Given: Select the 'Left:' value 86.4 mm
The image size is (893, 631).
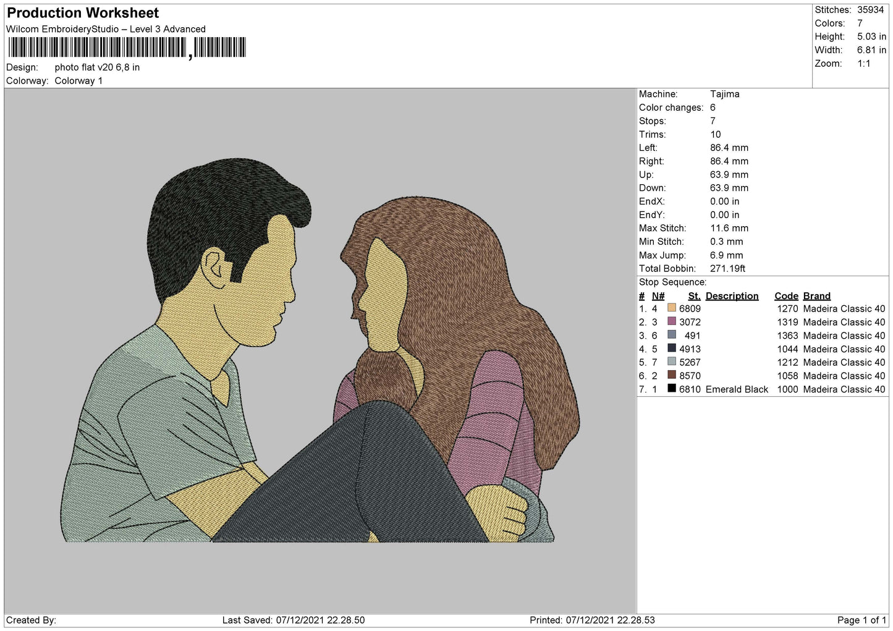Looking at the screenshot, I should coord(729,148).
